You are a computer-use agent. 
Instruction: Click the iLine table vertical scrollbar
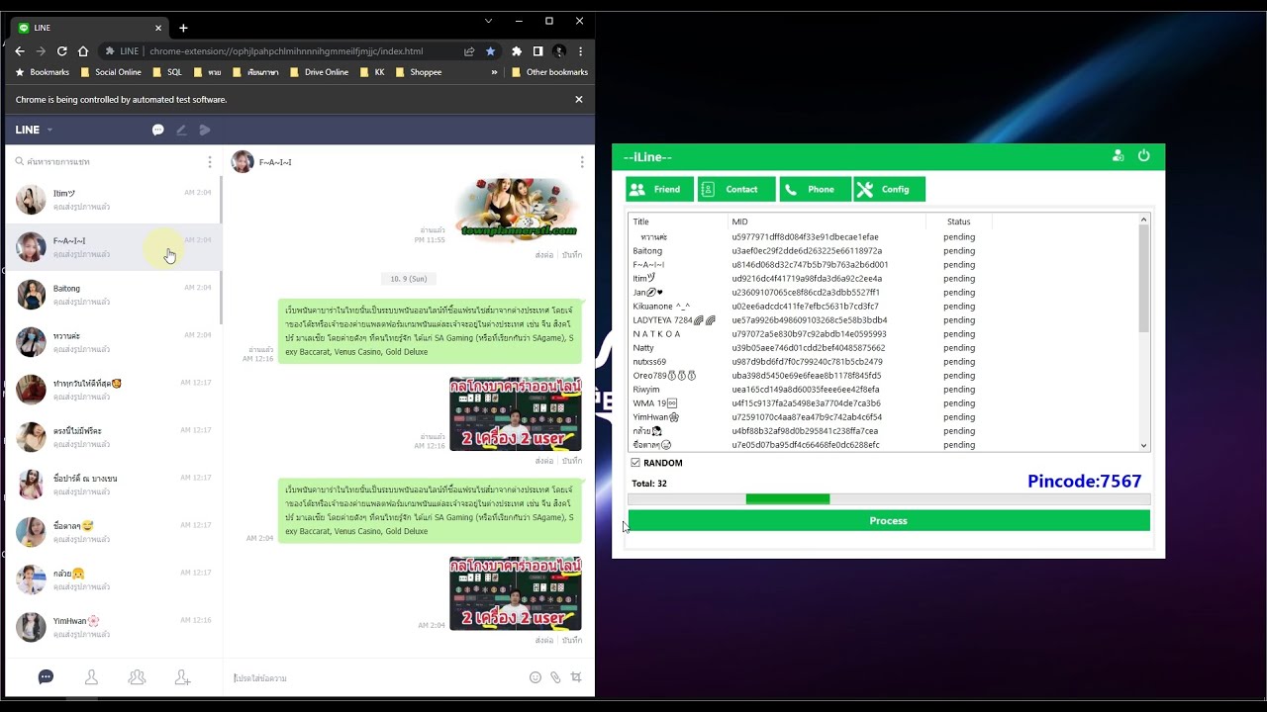point(1144,332)
